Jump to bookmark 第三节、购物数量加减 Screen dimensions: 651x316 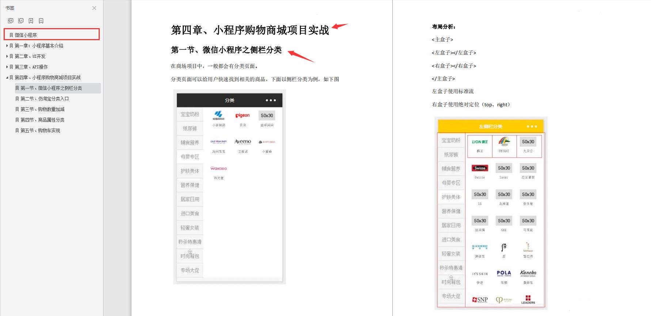coord(42,109)
